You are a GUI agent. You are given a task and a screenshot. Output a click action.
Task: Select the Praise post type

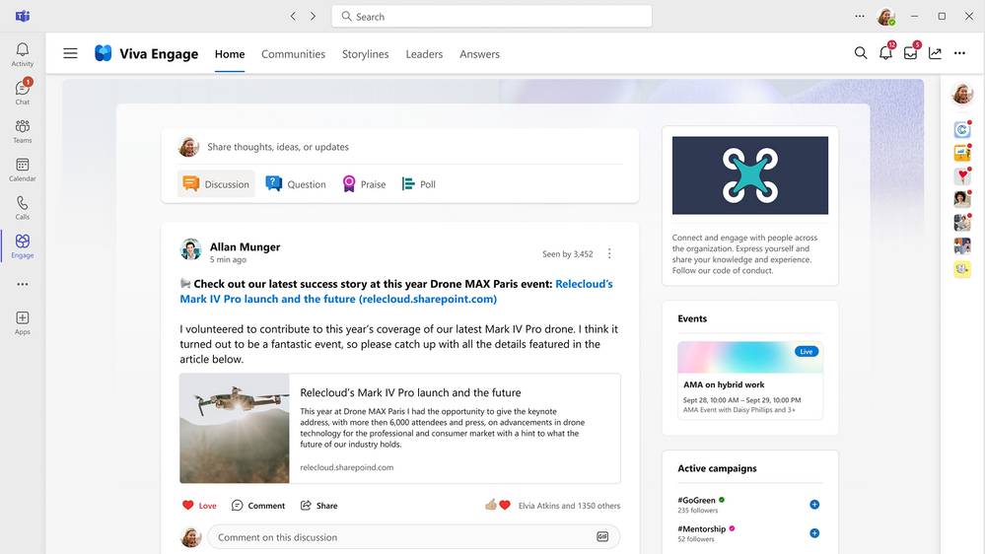pyautogui.click(x=364, y=184)
